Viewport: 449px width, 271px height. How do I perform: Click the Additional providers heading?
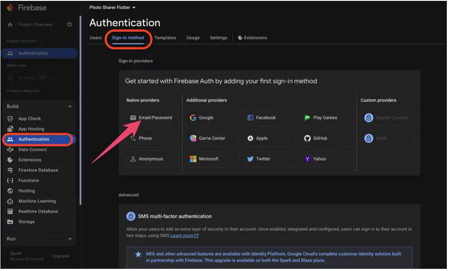coord(206,100)
